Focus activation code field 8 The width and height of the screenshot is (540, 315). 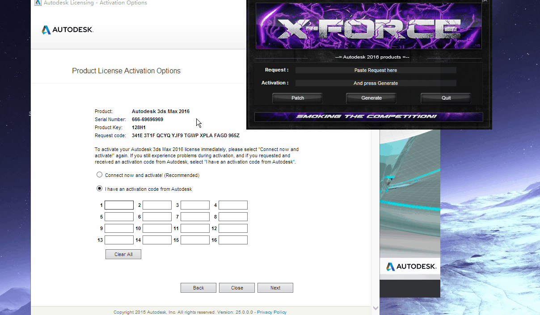point(233,217)
